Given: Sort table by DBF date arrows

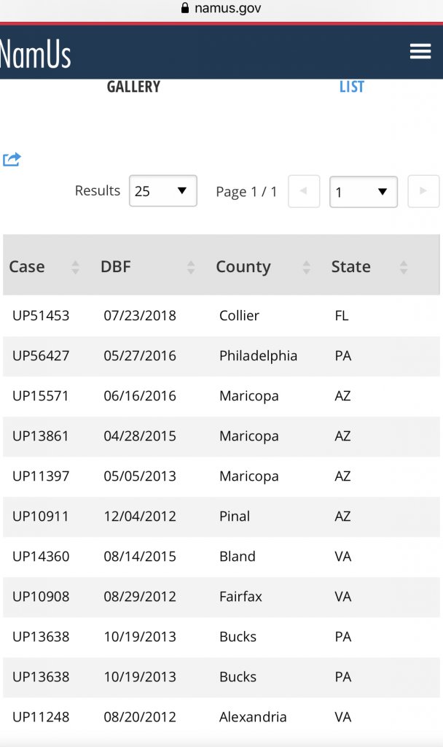Looking at the screenshot, I should pyautogui.click(x=191, y=267).
